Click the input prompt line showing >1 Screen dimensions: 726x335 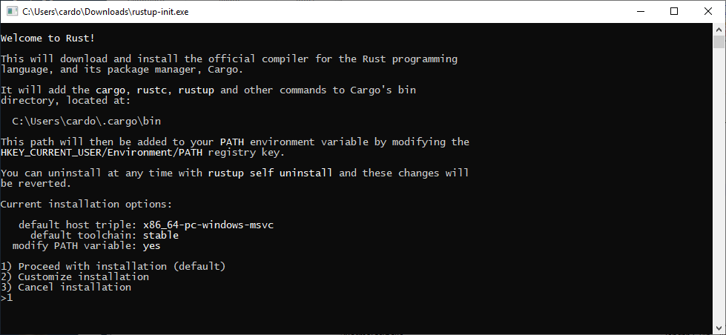click(7, 298)
